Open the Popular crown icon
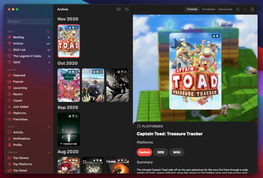263x178 pixels. [x=10, y=82]
